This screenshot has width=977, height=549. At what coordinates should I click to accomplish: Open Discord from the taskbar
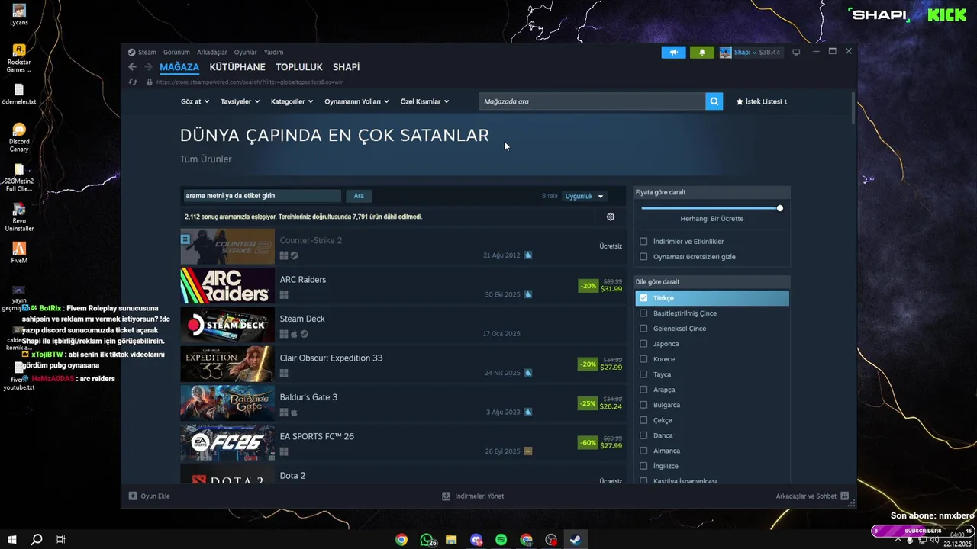[x=476, y=540]
